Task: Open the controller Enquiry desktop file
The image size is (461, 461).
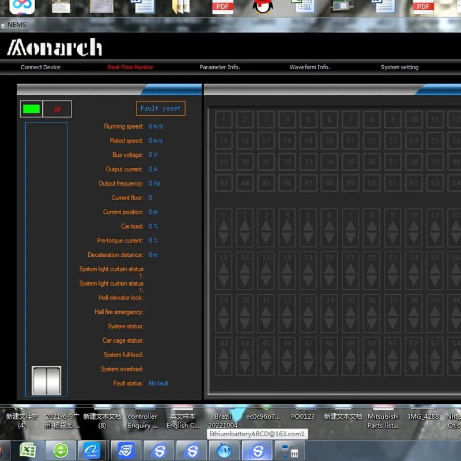Action: 142,421
